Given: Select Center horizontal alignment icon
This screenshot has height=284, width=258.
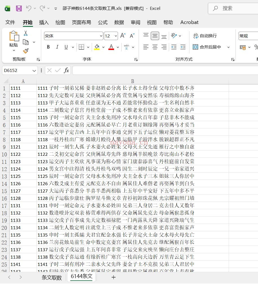Looking at the screenshot, I should tap(155, 47).
